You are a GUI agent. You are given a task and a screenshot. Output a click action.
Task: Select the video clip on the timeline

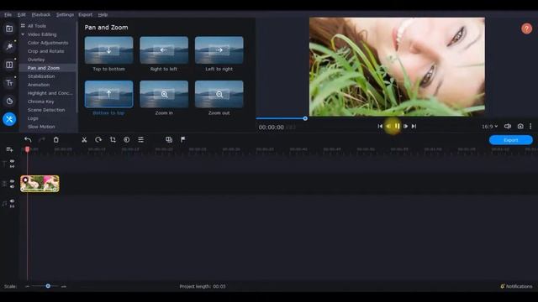pos(40,184)
